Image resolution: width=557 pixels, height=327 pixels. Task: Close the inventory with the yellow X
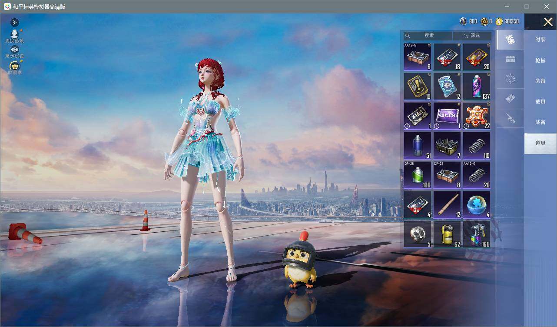pyautogui.click(x=548, y=22)
